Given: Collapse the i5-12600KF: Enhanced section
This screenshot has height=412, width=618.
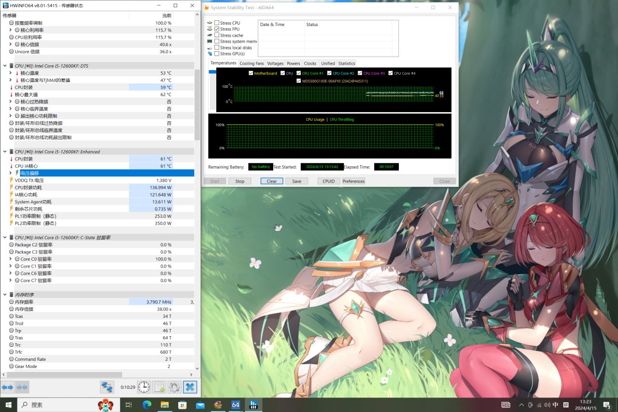Looking at the screenshot, I should (x=5, y=152).
